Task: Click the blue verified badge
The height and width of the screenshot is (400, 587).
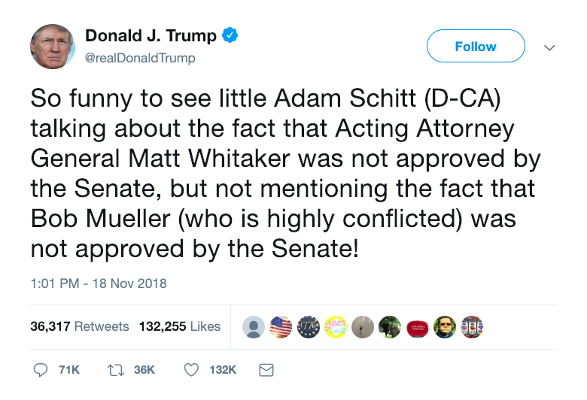Action: point(230,35)
